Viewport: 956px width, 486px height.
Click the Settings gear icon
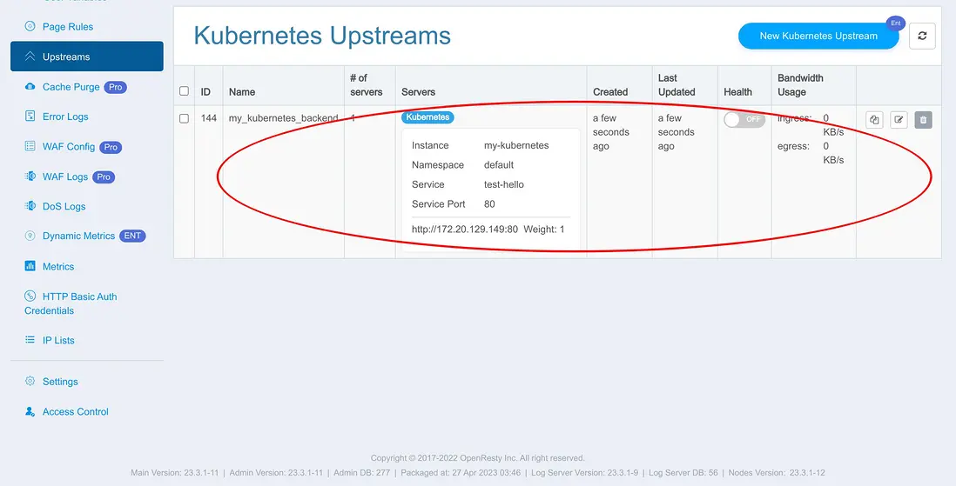coord(30,382)
